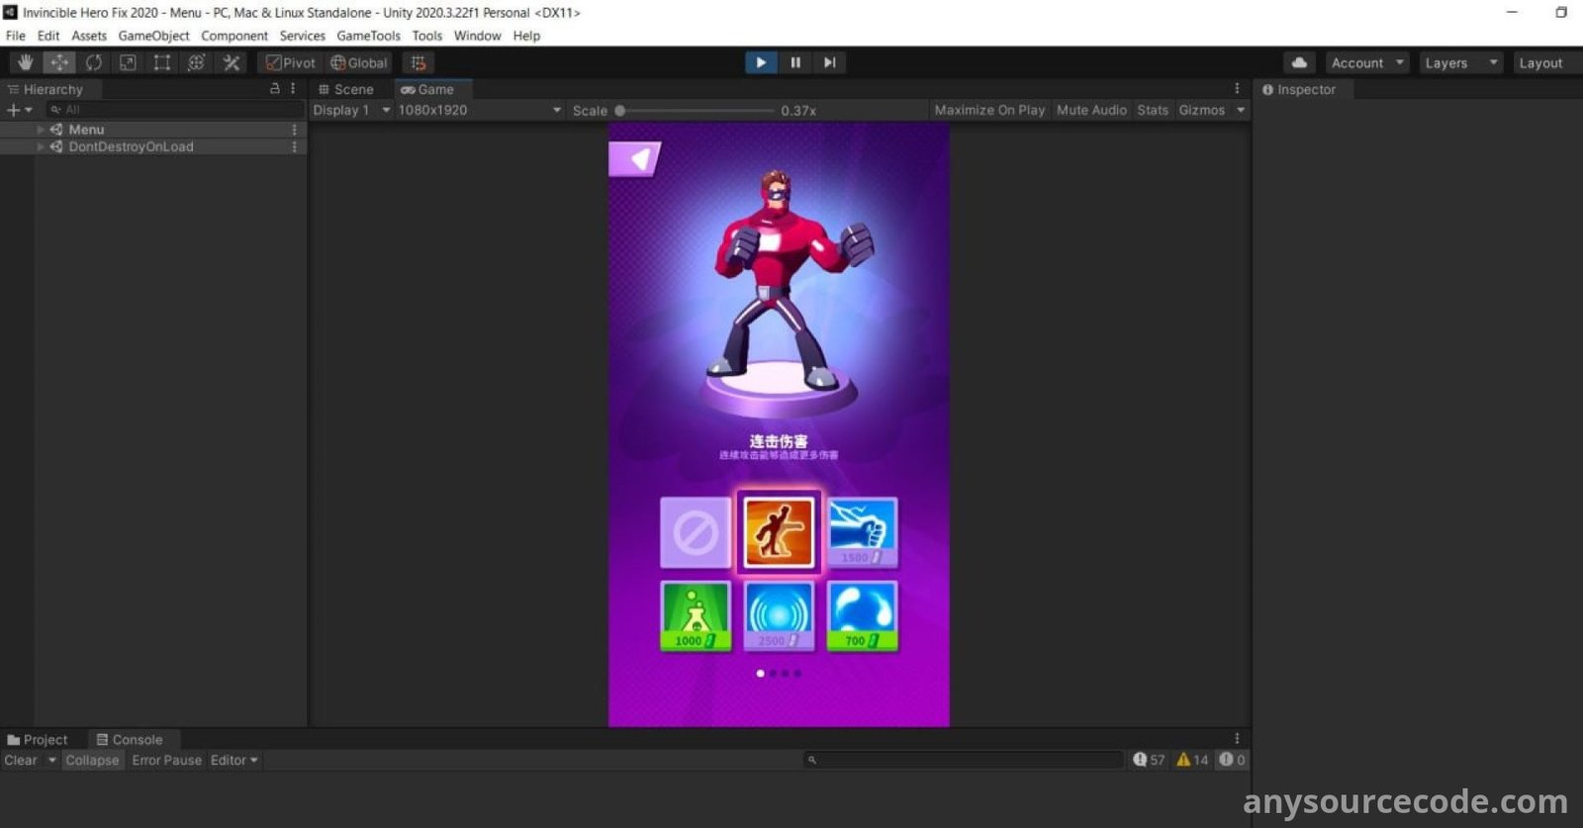Screen dimensions: 1583x828
Task: Click the Step frame button
Action: pos(829,62)
